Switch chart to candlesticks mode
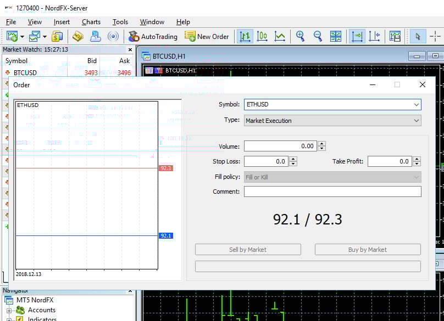 [x=262, y=36]
